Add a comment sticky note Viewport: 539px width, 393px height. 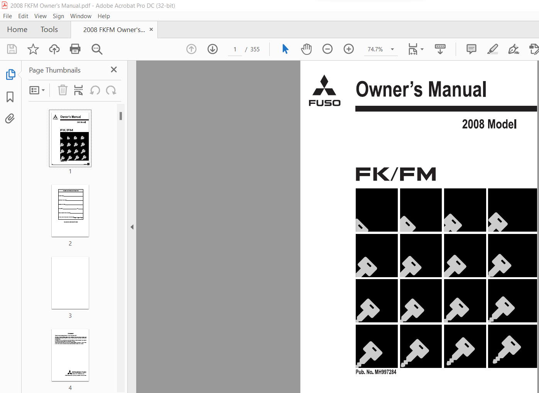471,49
